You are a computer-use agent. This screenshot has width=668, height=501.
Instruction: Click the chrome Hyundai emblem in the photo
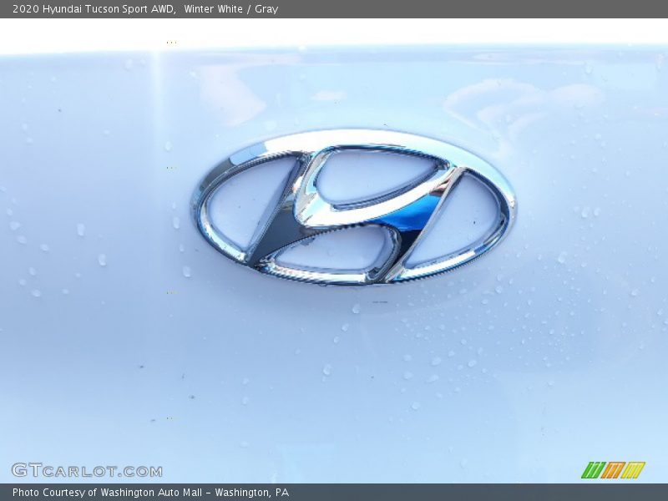[x=353, y=207]
